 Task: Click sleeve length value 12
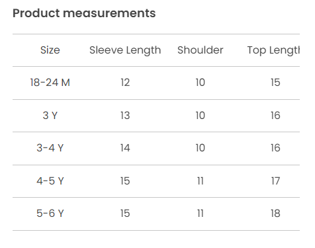[x=125, y=83]
